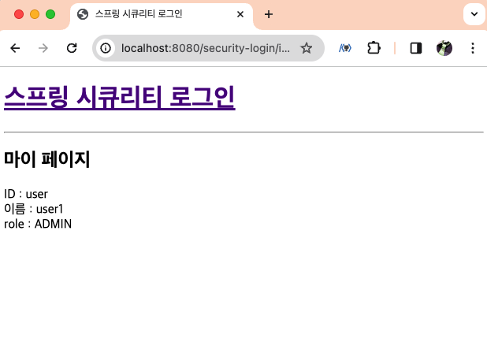View site information icon in address bar
The height and width of the screenshot is (350, 487).
click(106, 48)
